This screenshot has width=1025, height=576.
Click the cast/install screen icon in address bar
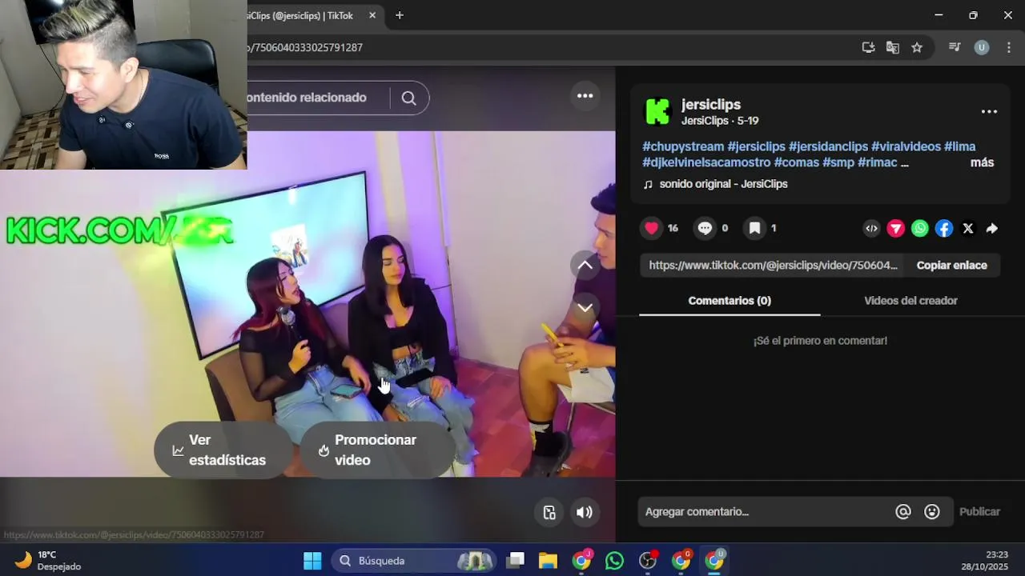[868, 48]
